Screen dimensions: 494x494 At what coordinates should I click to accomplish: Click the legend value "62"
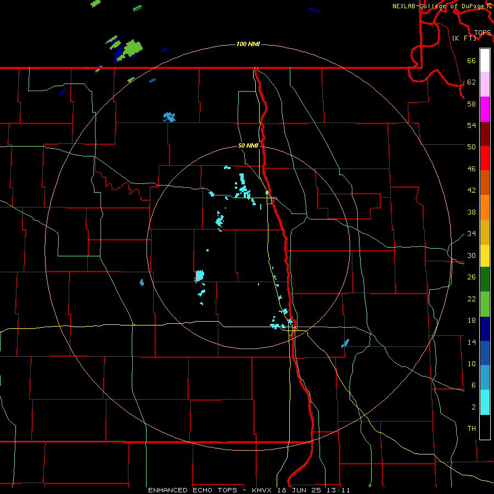pyautogui.click(x=471, y=82)
